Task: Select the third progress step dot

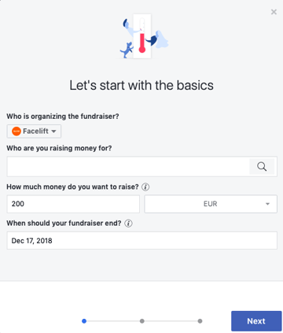Action: coord(200,321)
